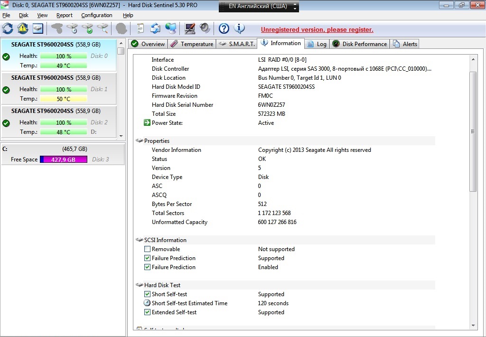Open the EN language selector dropdown
The width and height of the screenshot is (486, 337).
(x=259, y=6)
